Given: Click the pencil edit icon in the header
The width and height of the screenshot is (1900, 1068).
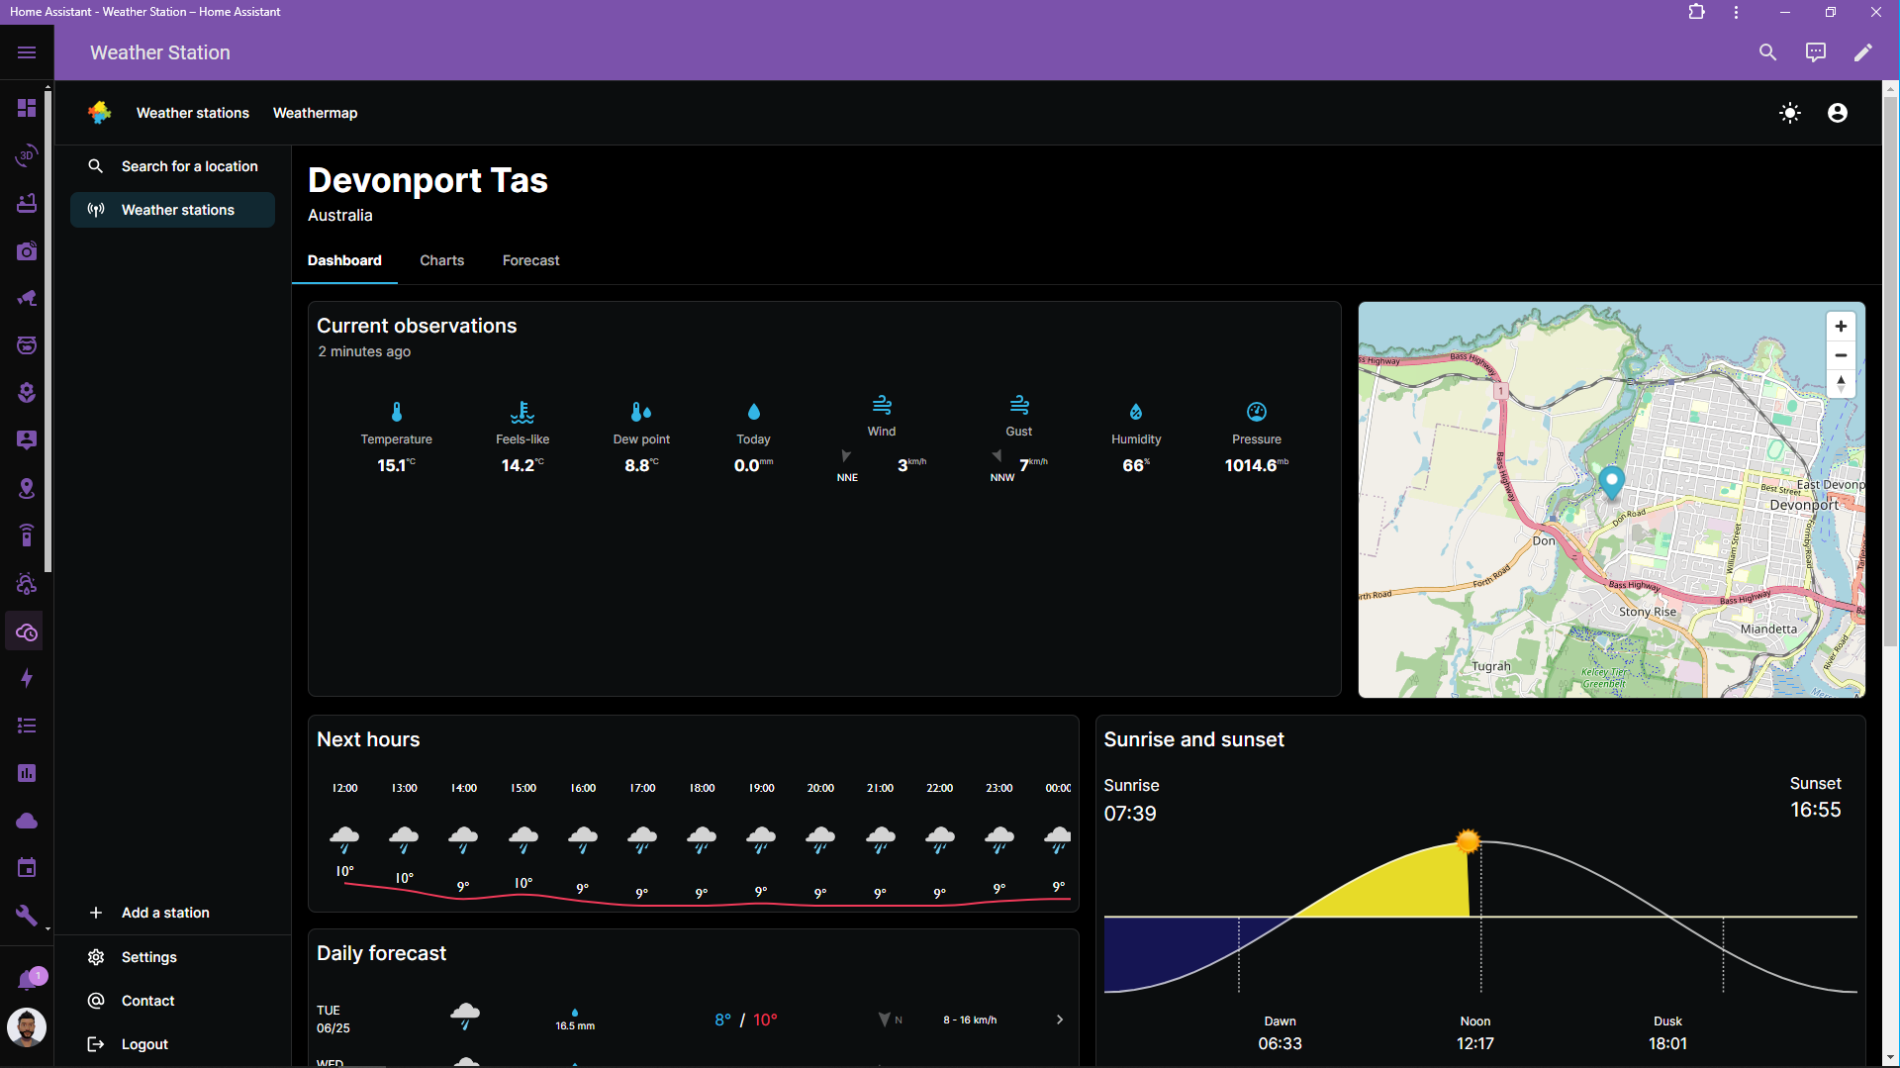Looking at the screenshot, I should [x=1864, y=51].
